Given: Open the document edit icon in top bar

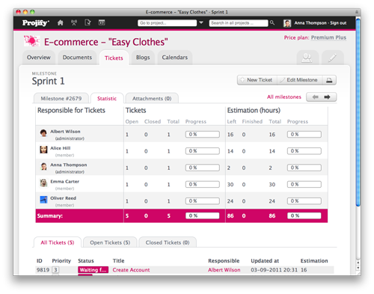Looking at the screenshot, I should [88, 22].
